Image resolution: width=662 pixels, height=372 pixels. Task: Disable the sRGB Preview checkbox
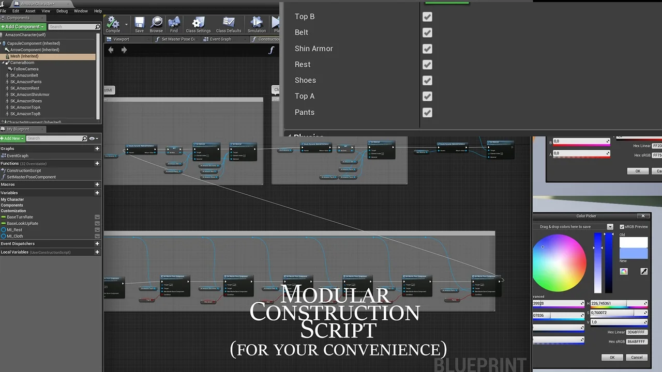point(622,227)
